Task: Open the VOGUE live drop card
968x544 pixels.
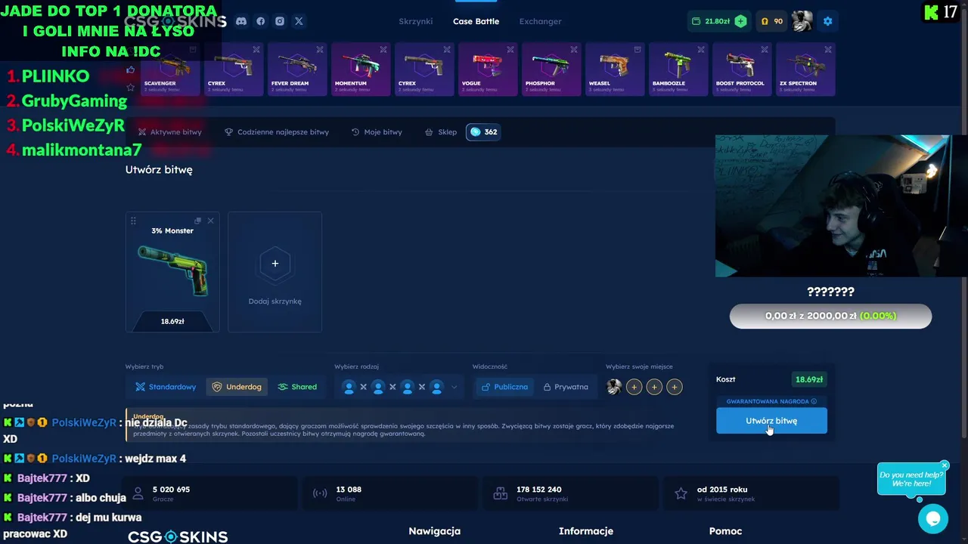Action: 488,70
